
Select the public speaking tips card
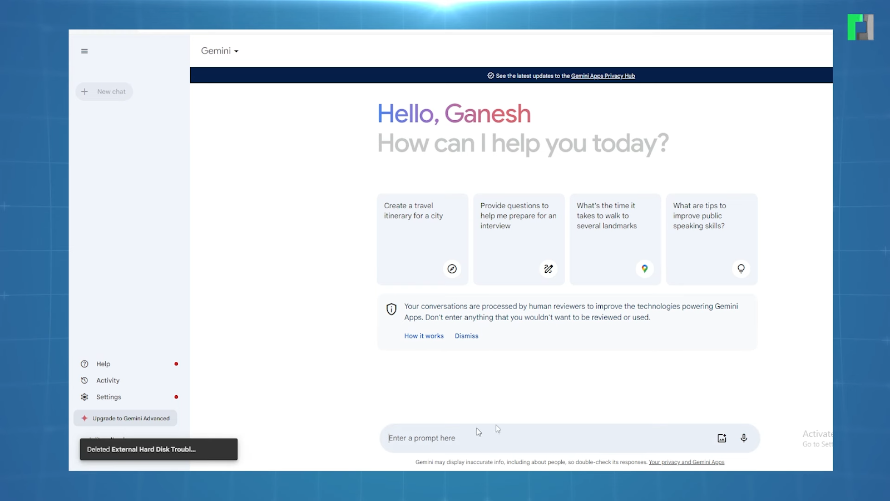[712, 239]
